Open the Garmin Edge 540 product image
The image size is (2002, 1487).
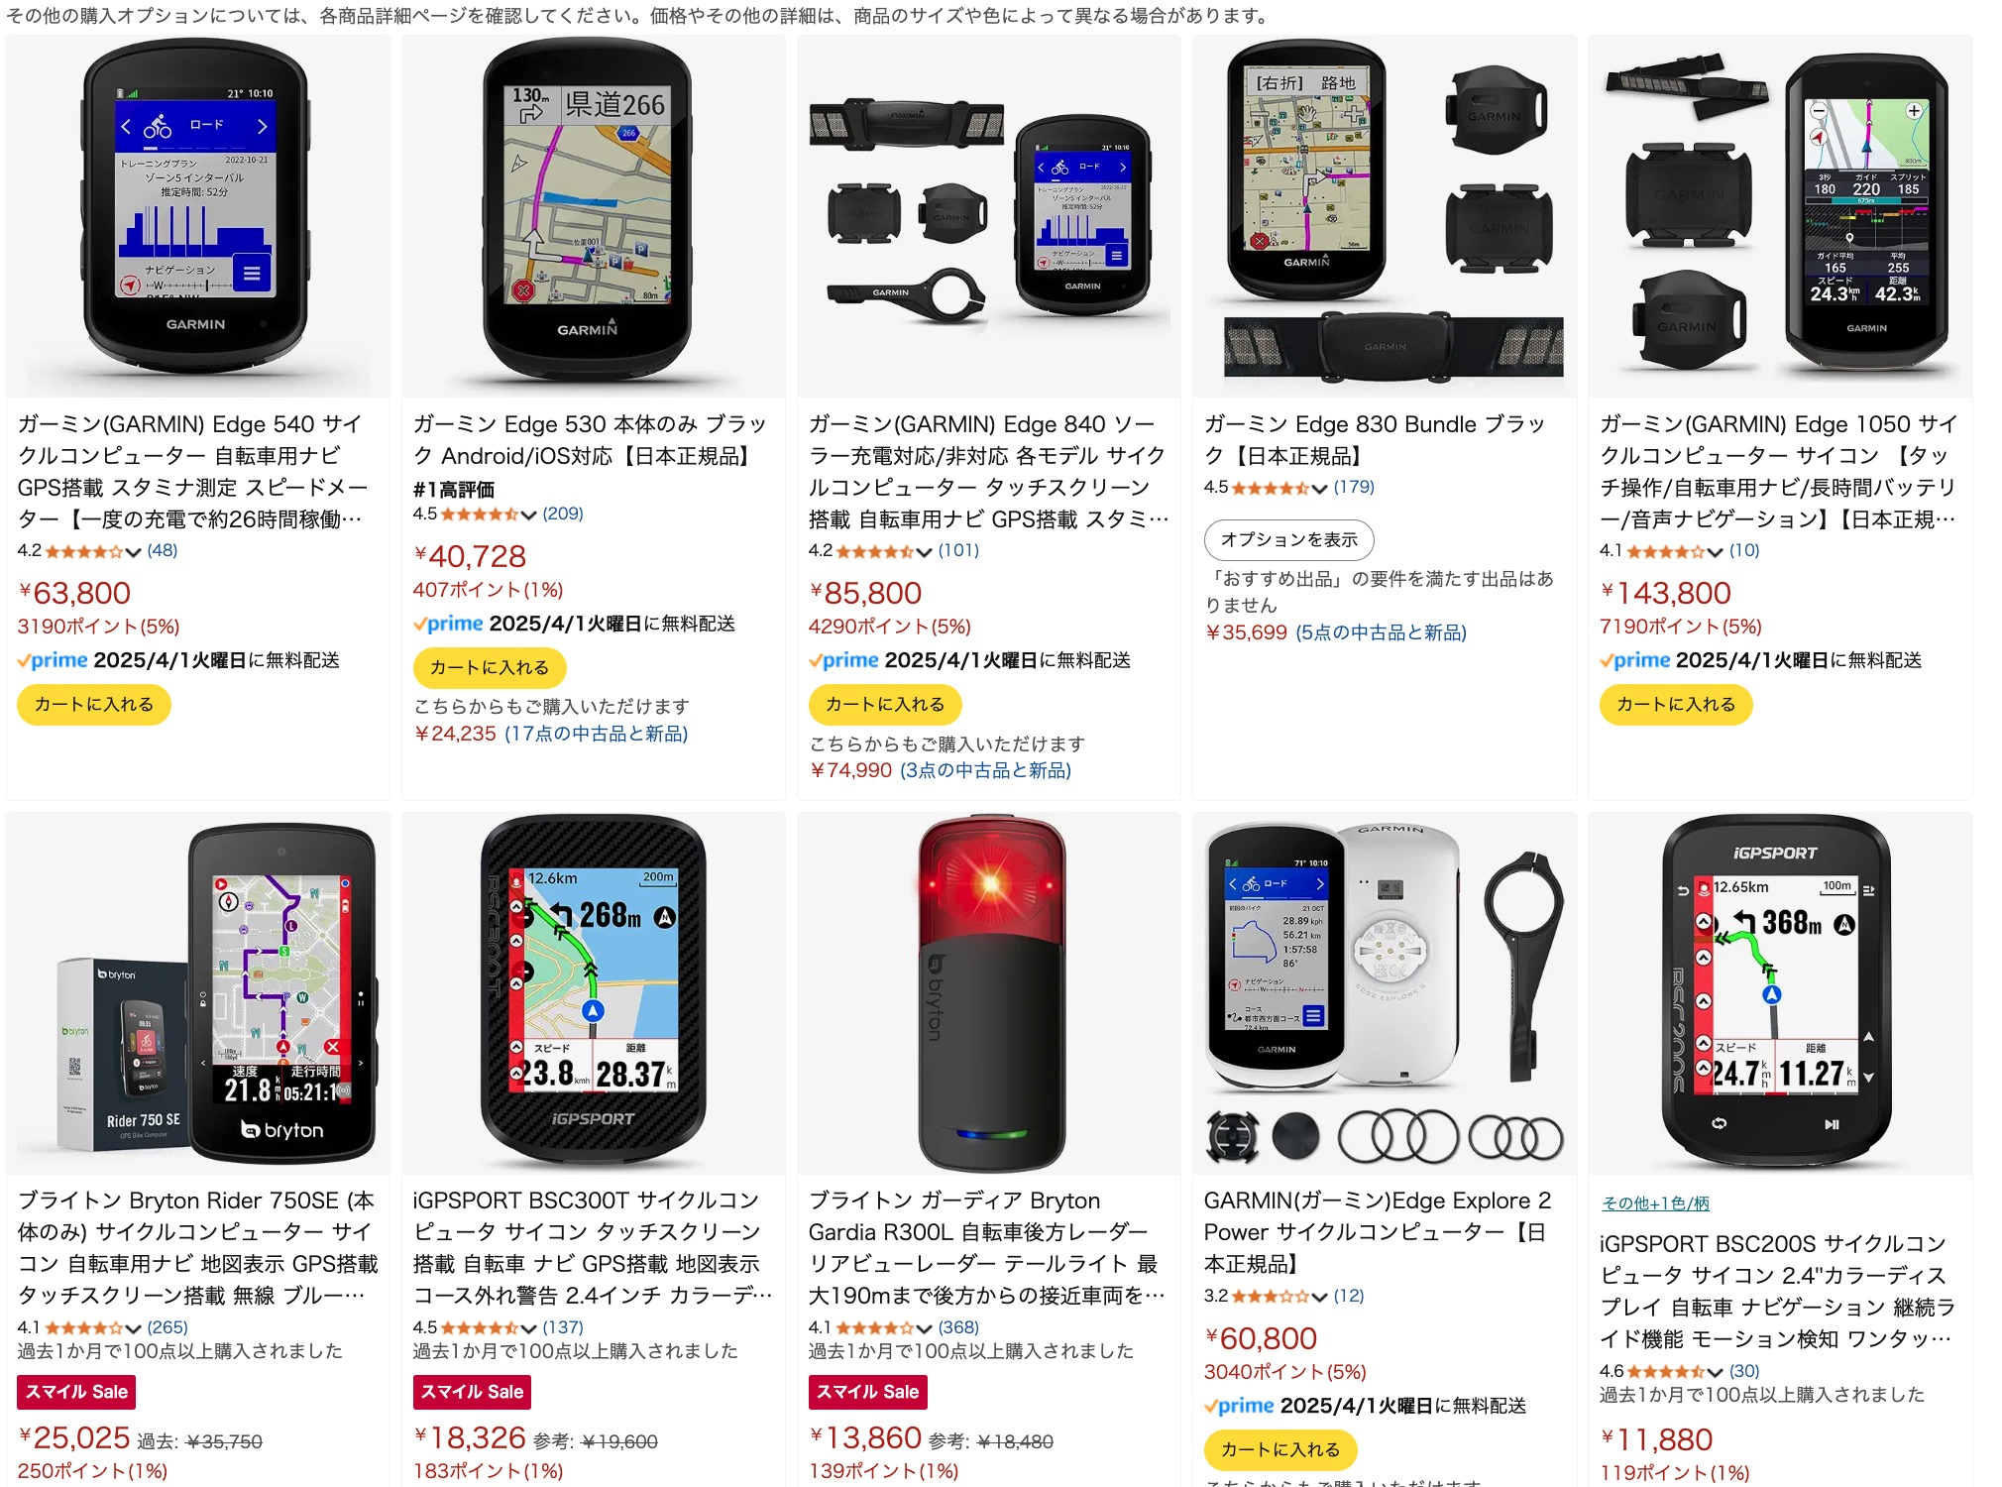tap(197, 217)
